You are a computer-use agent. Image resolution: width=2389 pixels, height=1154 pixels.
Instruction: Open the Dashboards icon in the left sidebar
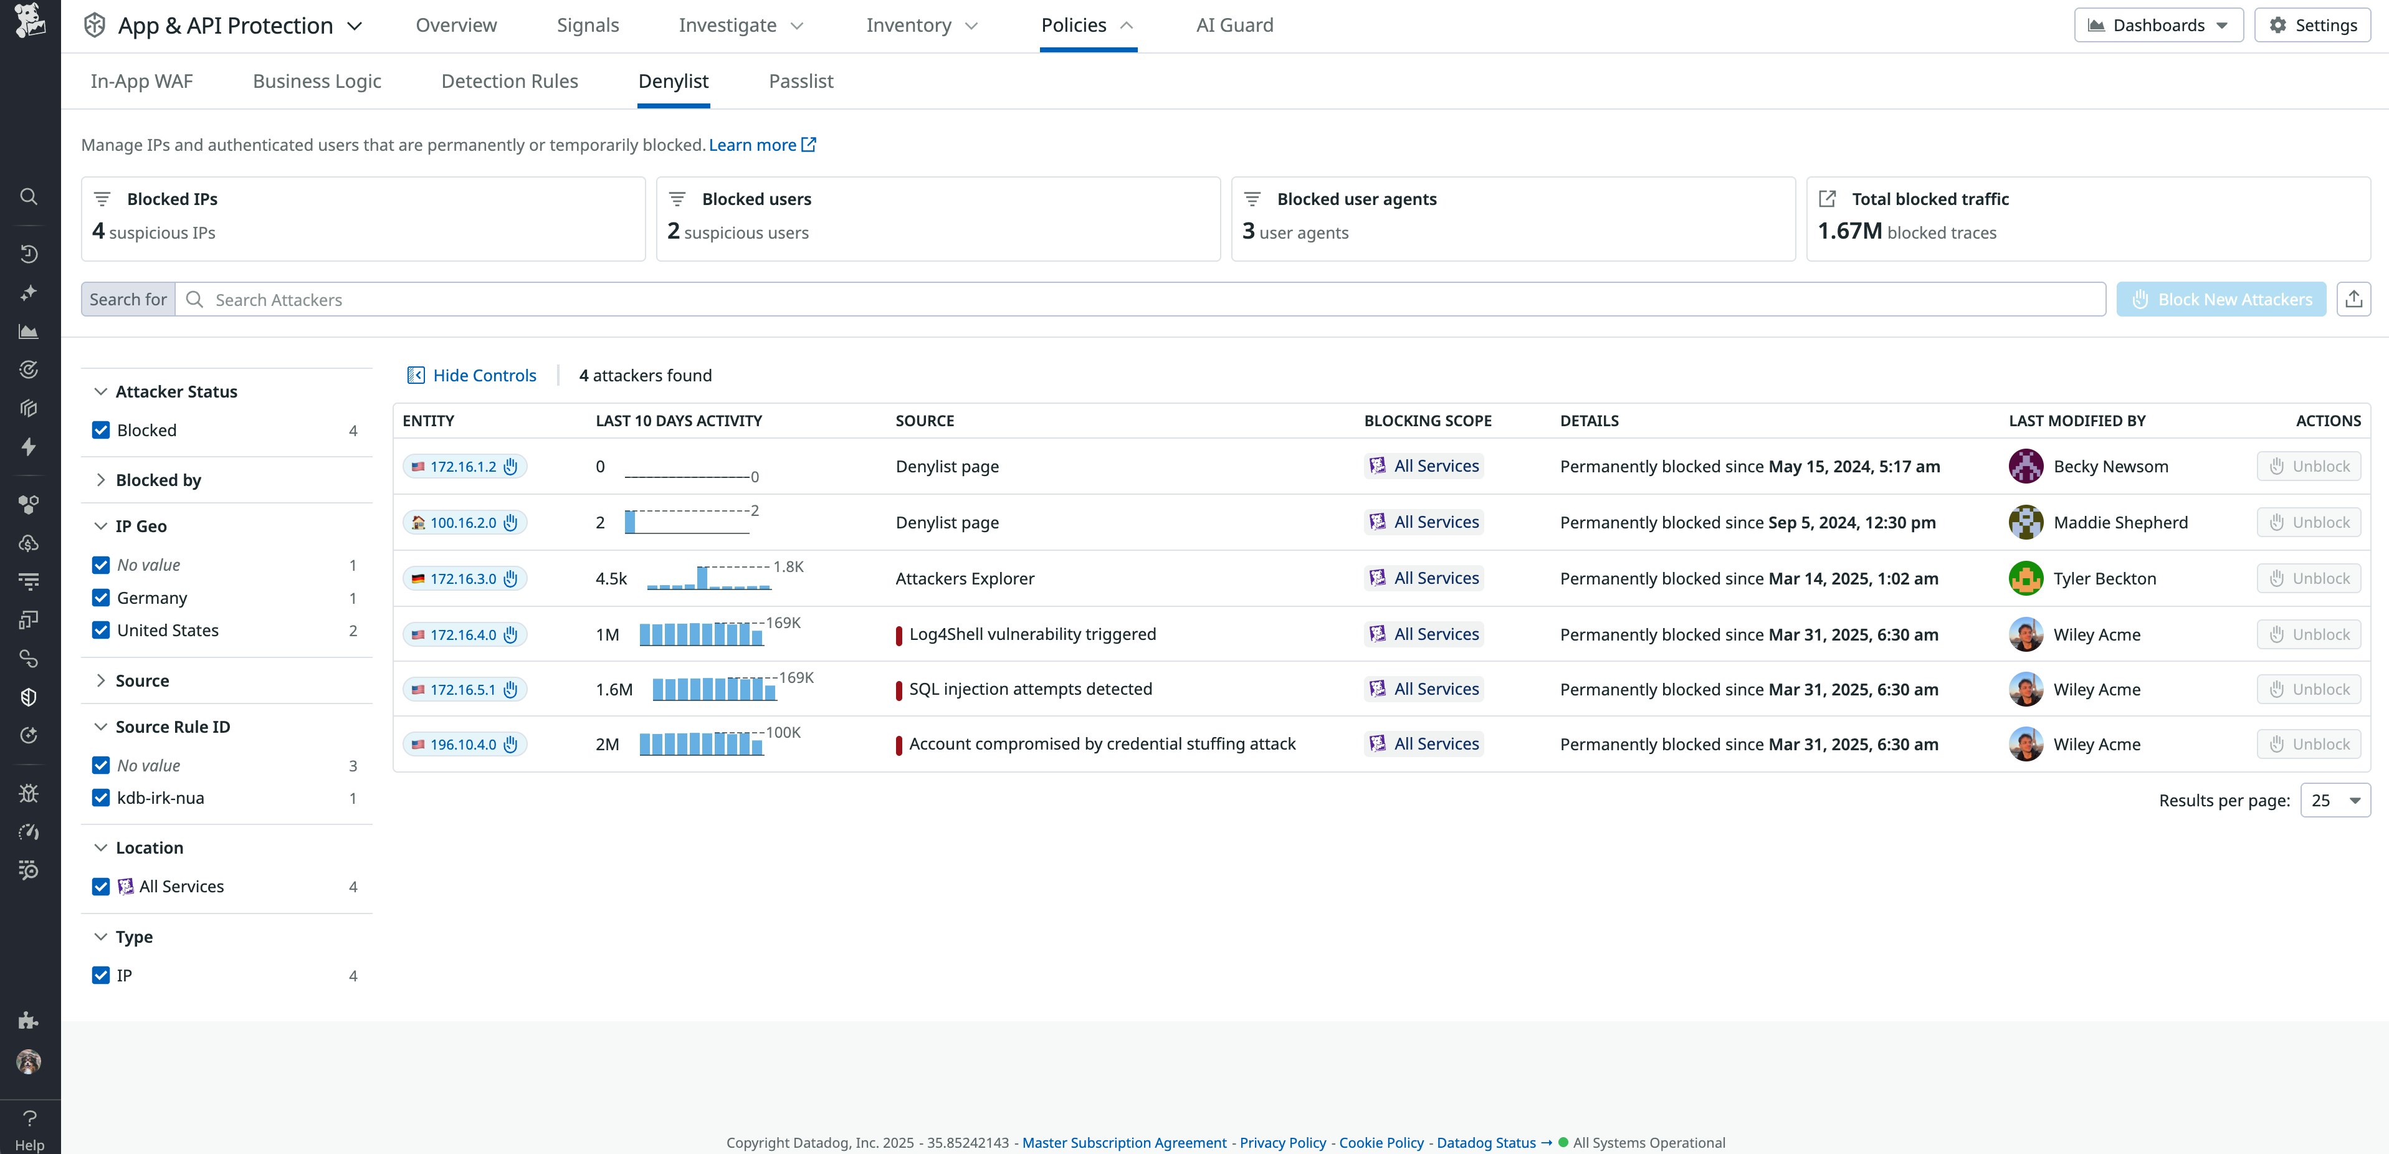click(29, 330)
